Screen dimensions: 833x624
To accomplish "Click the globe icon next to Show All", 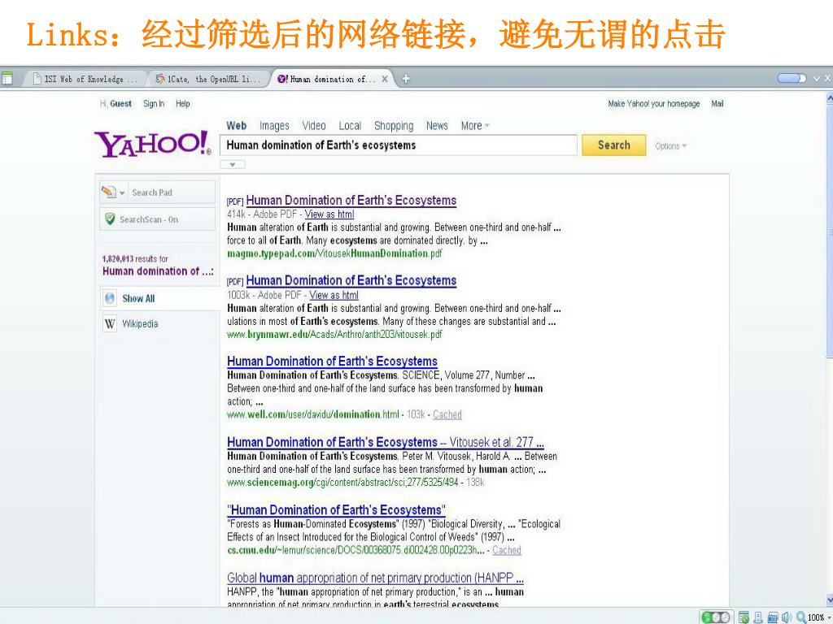I will pyautogui.click(x=110, y=298).
